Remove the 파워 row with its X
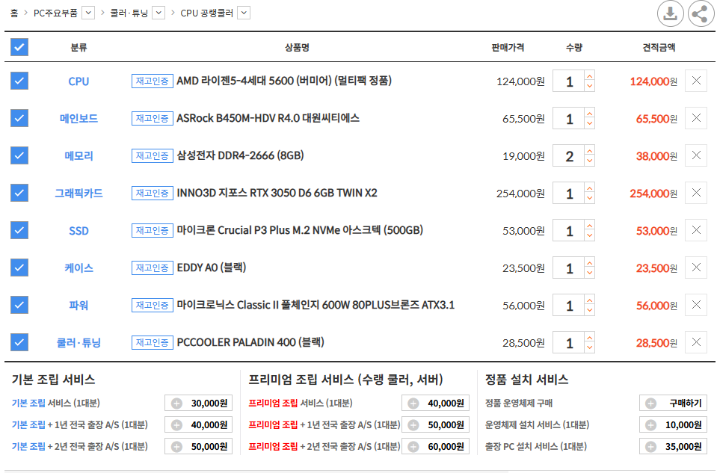 click(x=696, y=306)
